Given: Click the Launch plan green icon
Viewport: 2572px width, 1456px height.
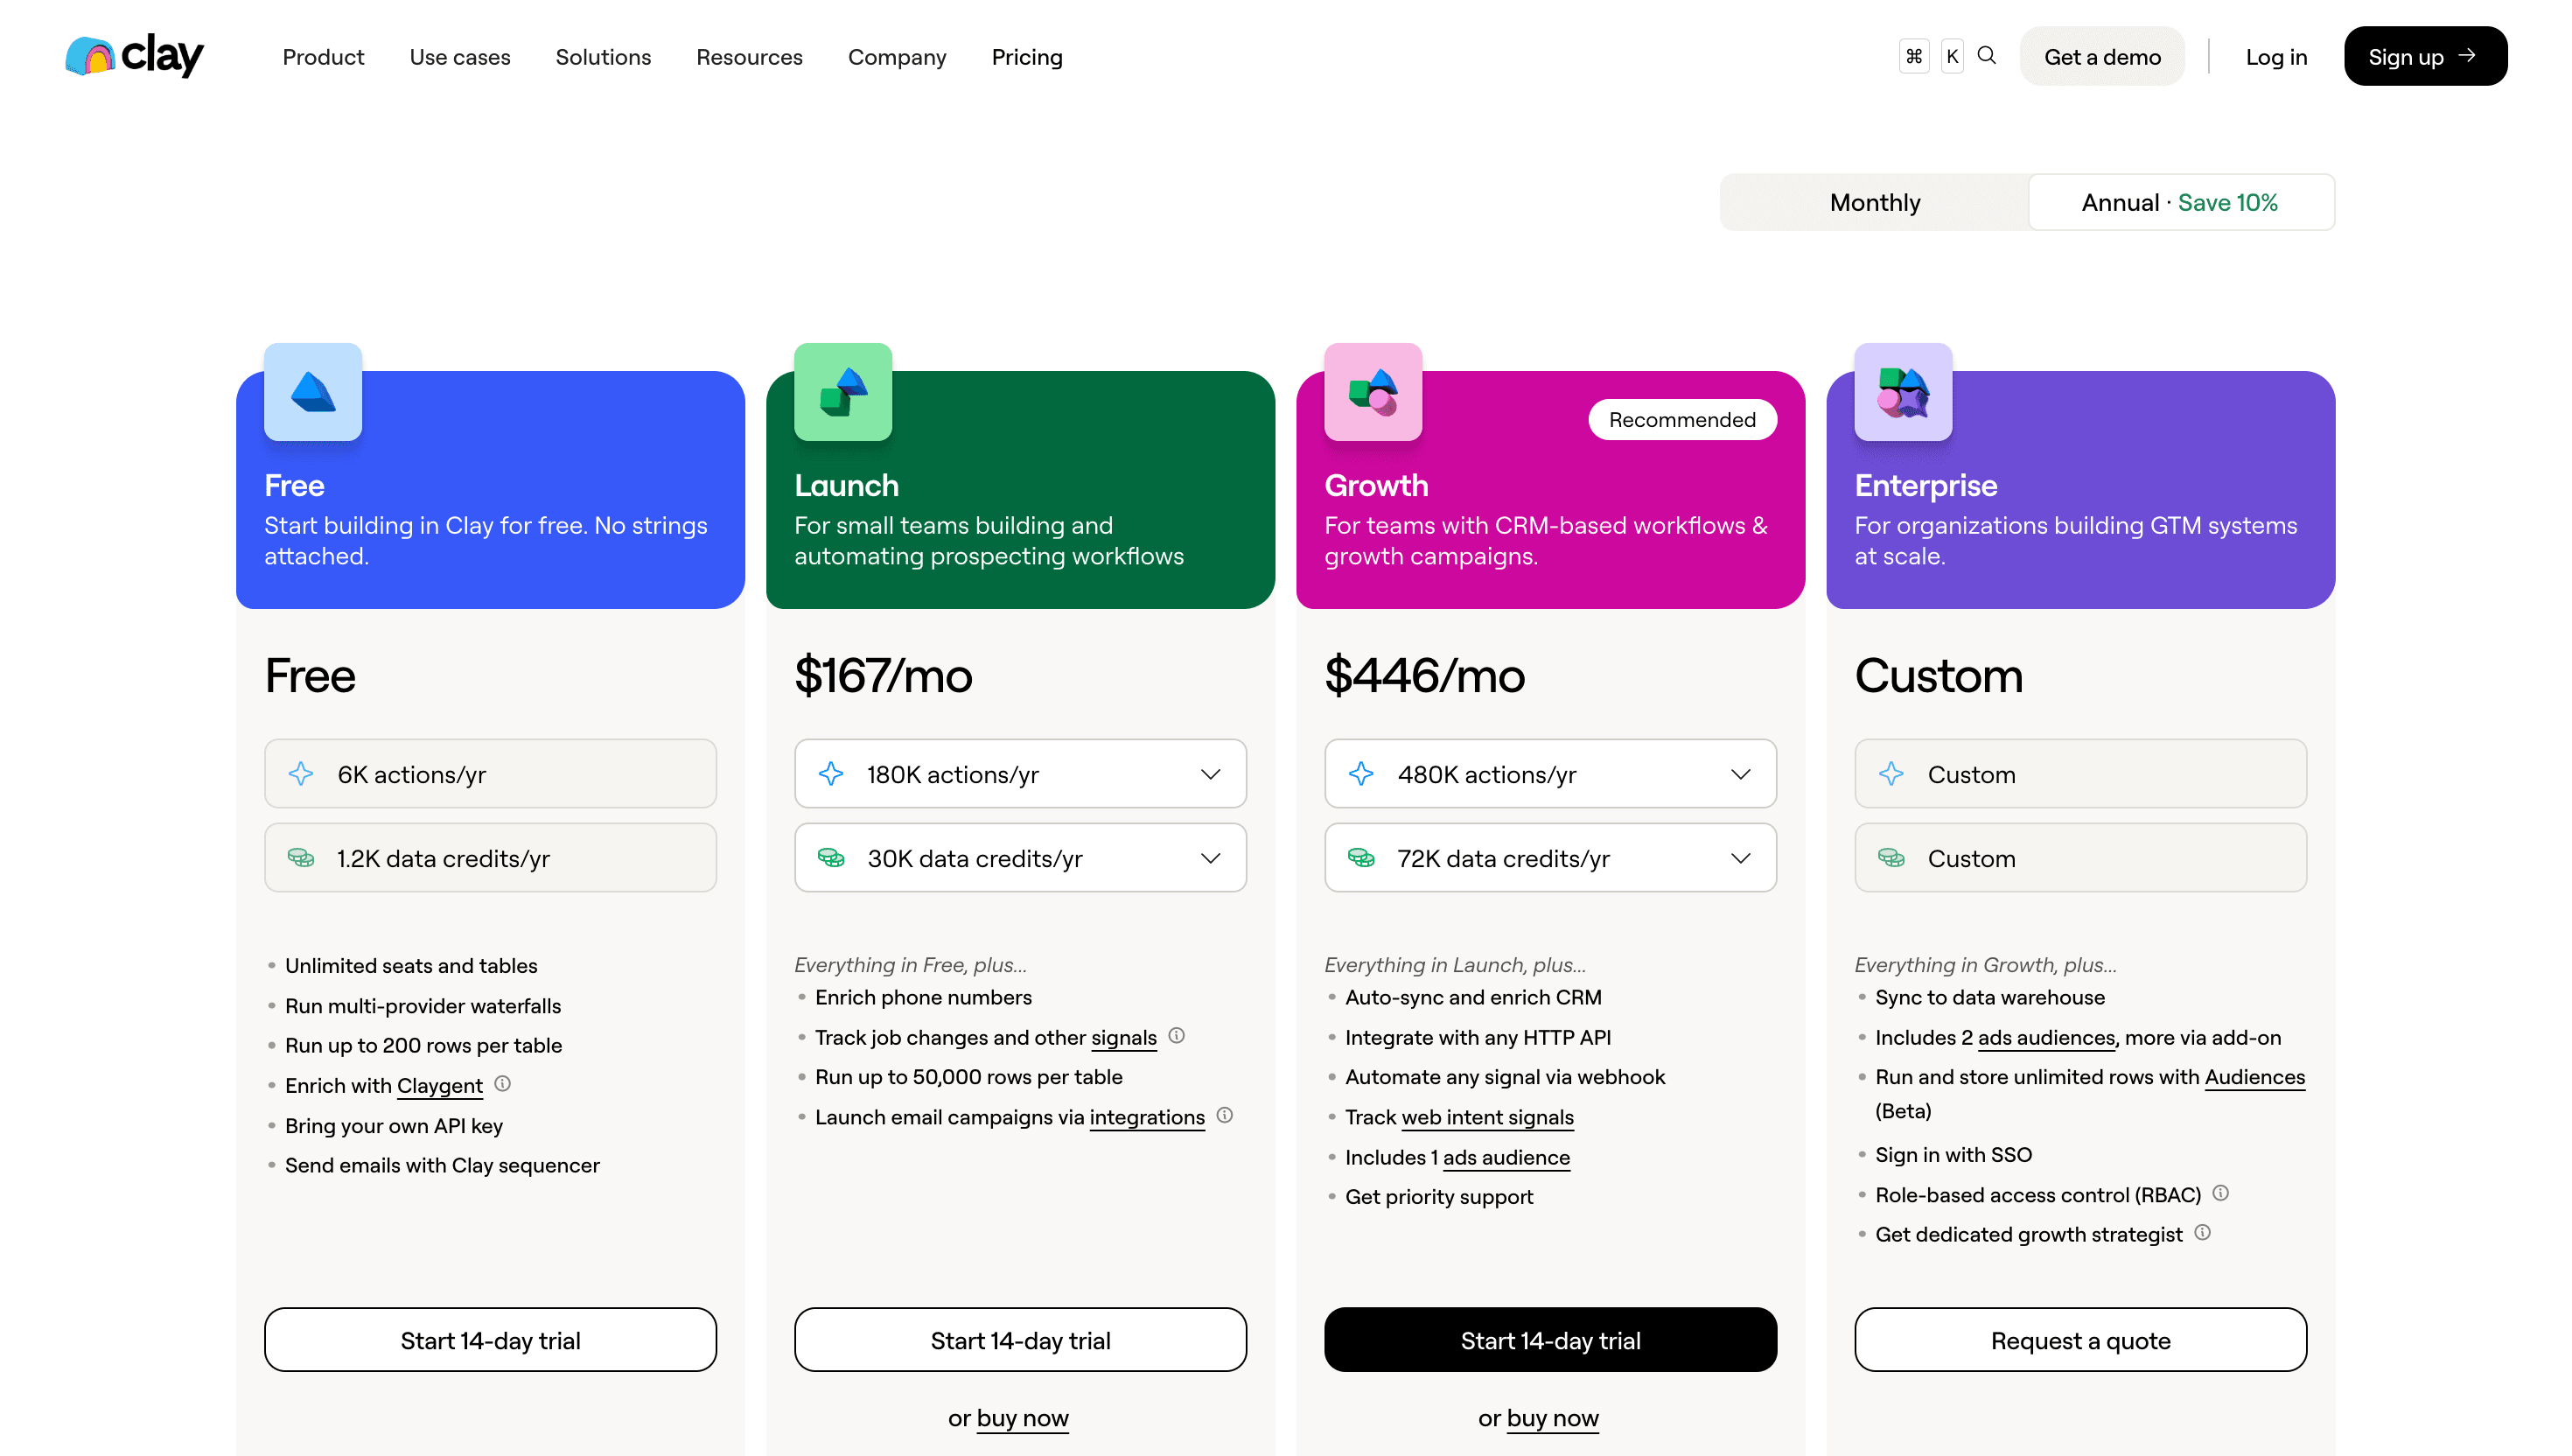Looking at the screenshot, I should (842, 391).
